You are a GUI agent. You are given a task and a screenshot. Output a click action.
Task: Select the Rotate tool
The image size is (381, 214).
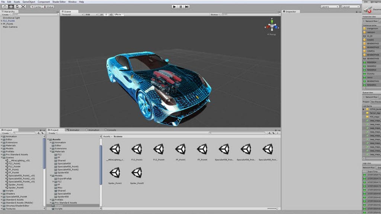click(x=17, y=7)
